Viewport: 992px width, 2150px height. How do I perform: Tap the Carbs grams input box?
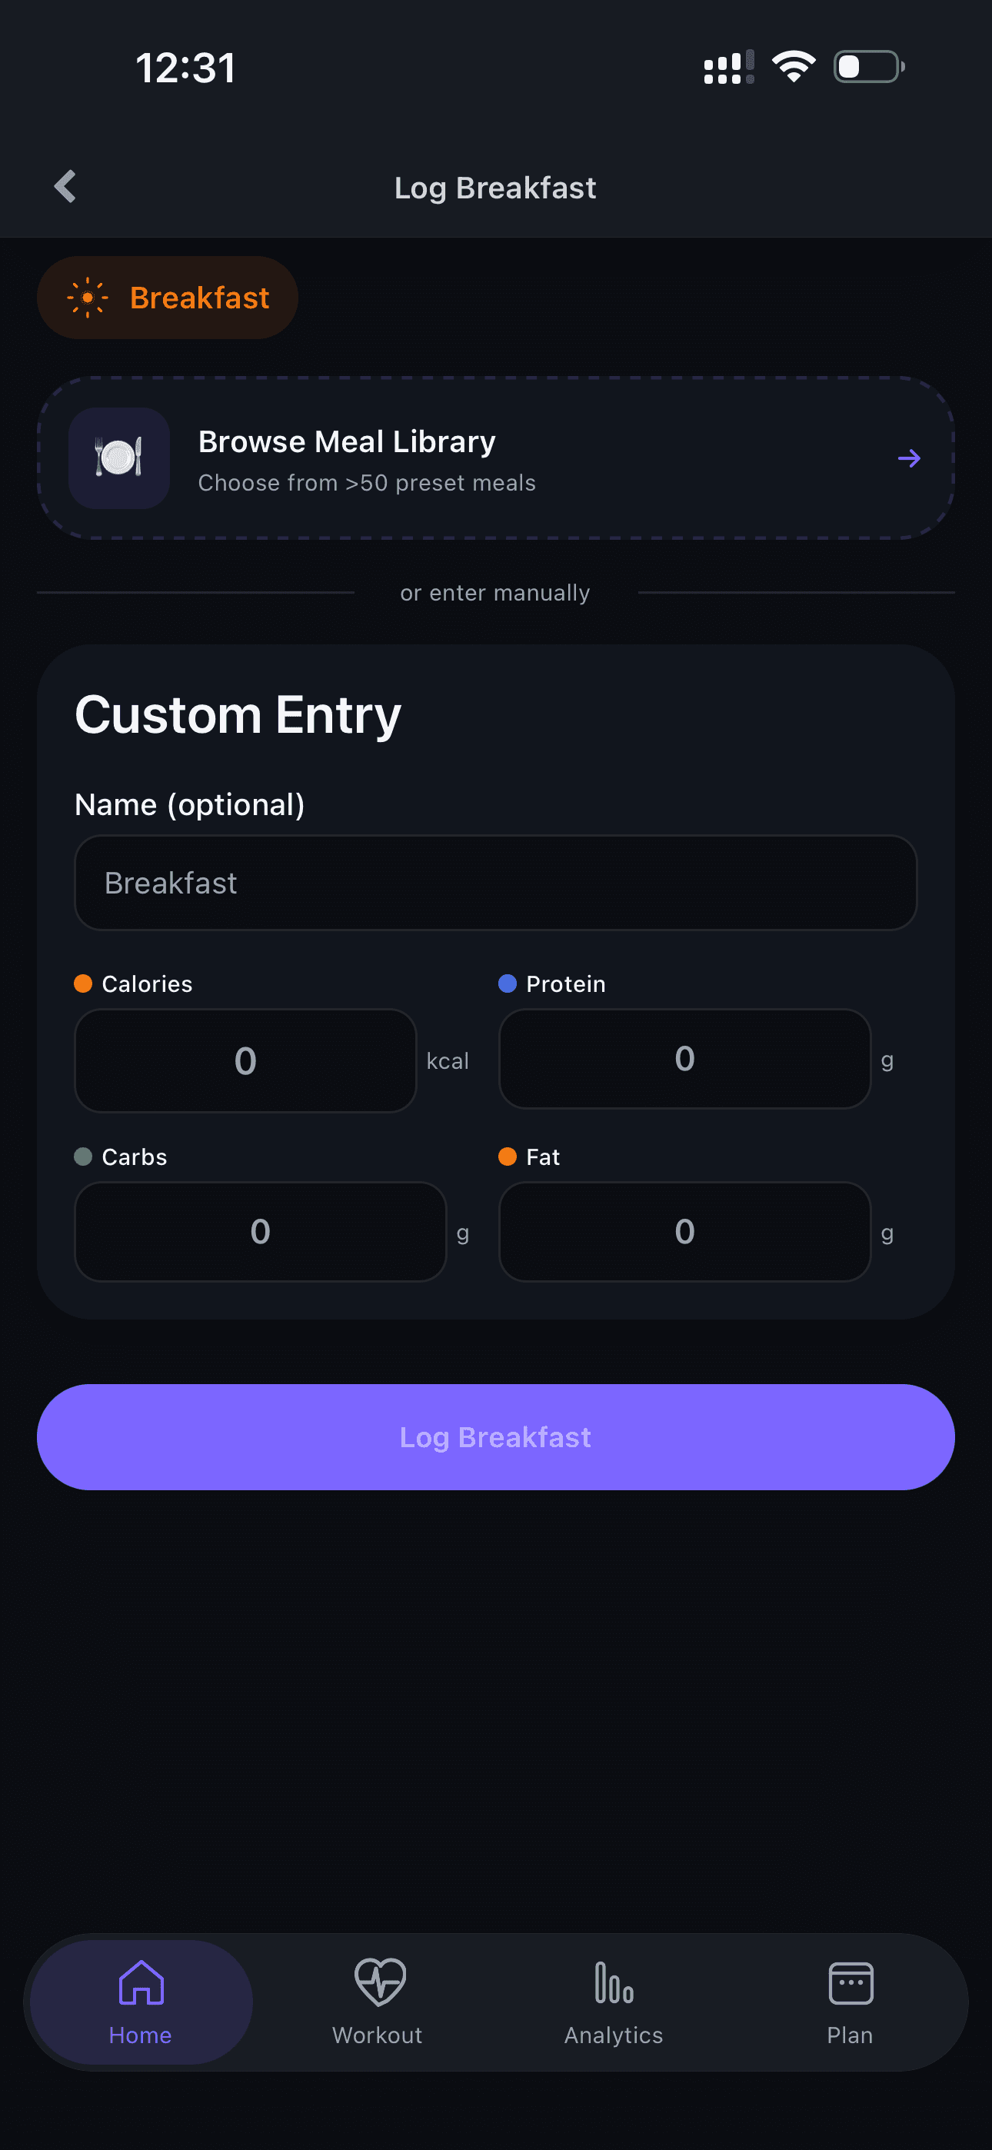click(x=261, y=1232)
